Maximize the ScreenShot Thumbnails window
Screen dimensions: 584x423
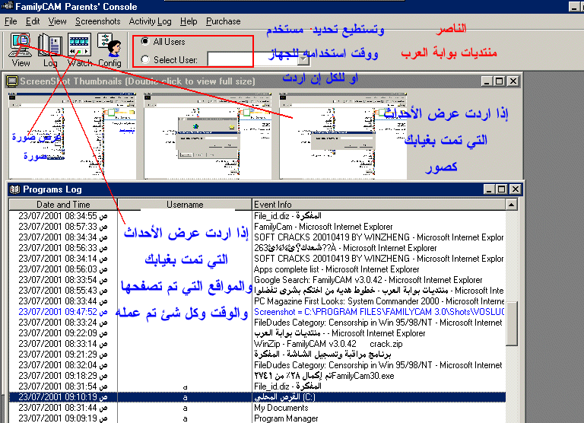tap(500, 81)
